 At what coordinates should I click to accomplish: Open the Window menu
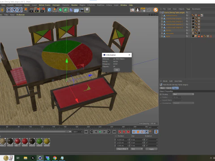pyautogui.click(x=124, y=5)
